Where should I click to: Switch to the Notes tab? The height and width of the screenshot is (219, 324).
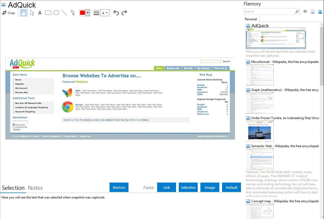click(35, 188)
